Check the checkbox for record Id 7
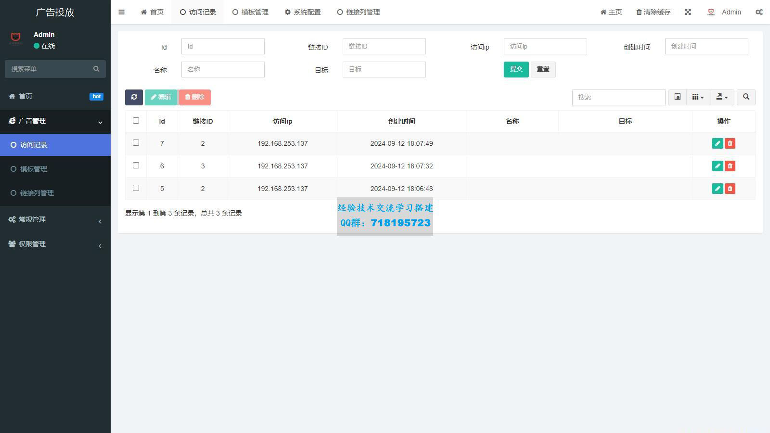The width and height of the screenshot is (770, 433). point(136,143)
